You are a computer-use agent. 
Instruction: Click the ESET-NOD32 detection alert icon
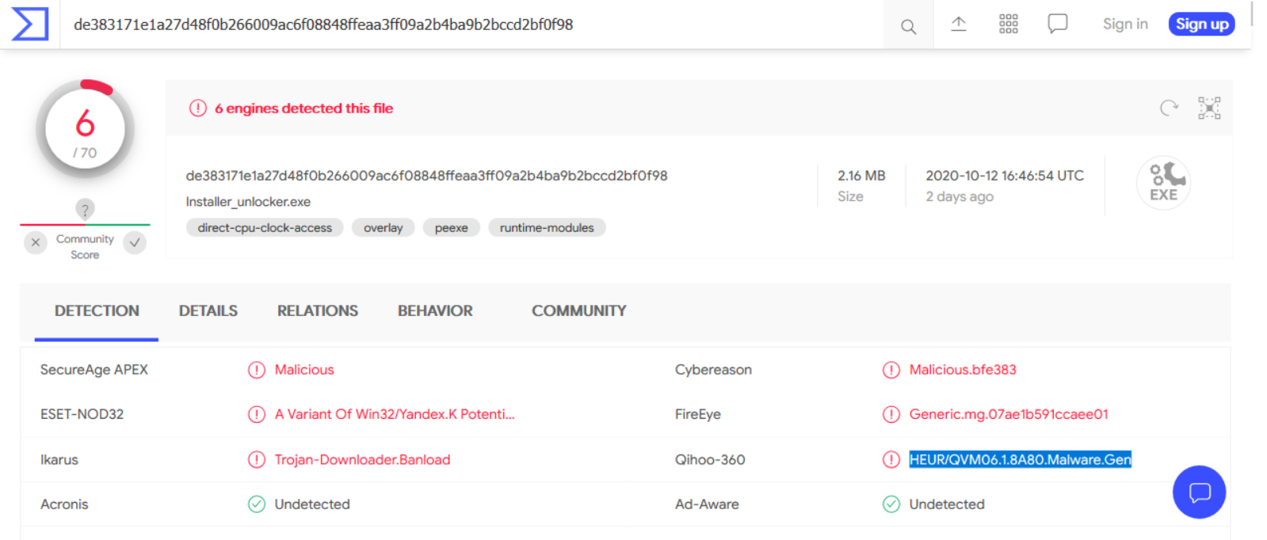tap(257, 414)
